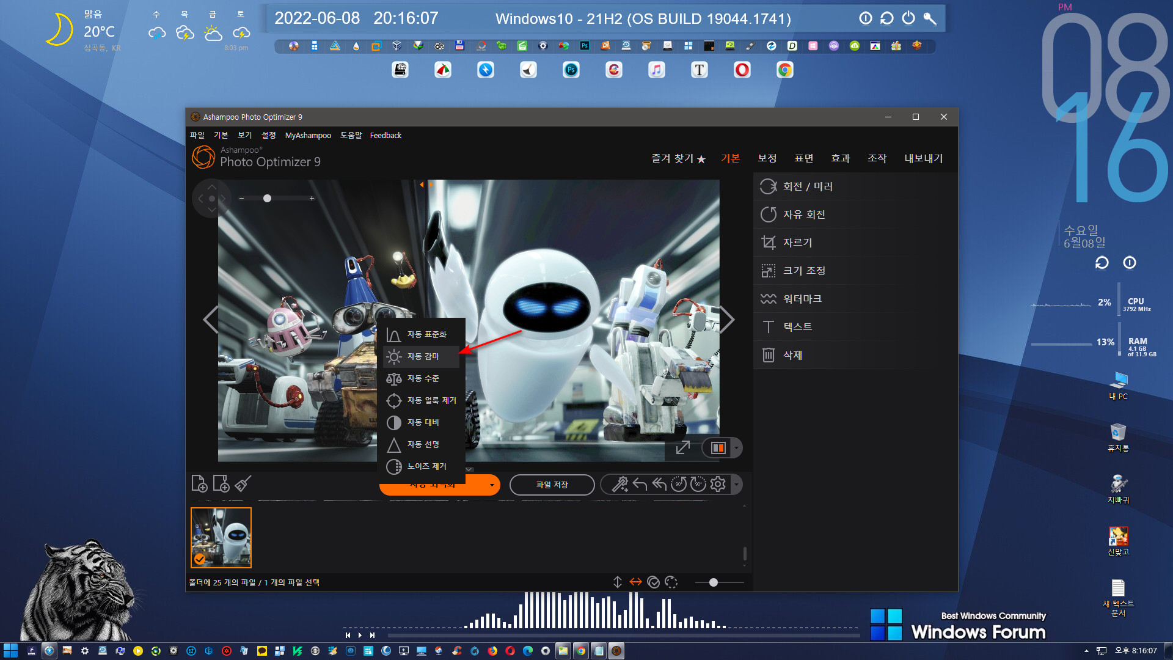
Task: Switch to the 조작 tab
Action: (877, 158)
